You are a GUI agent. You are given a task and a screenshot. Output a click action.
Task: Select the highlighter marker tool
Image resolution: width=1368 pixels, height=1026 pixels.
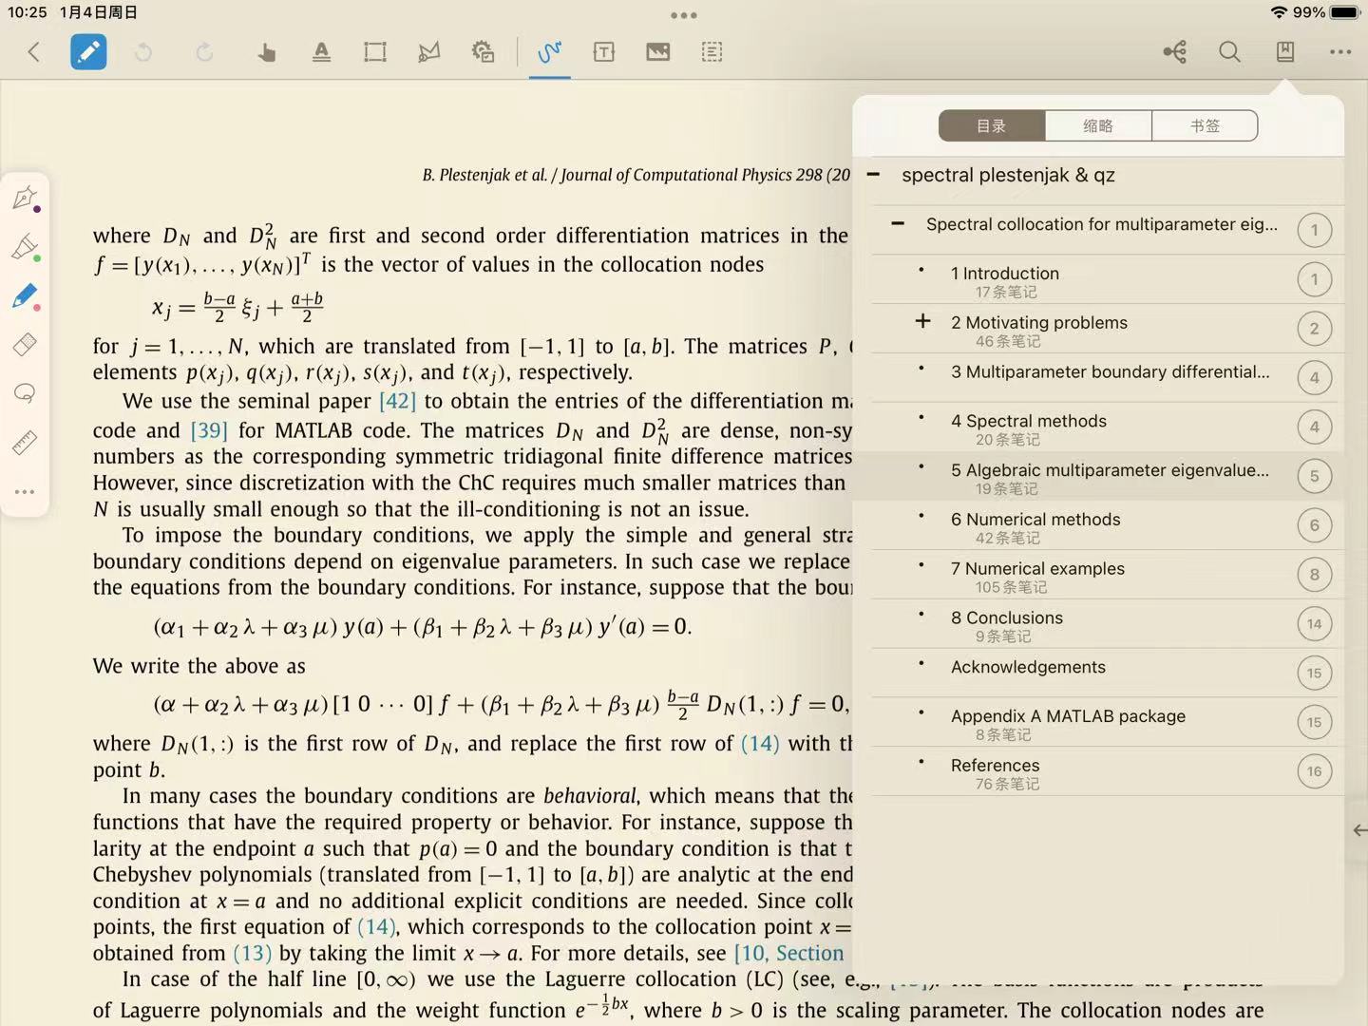coord(25,247)
